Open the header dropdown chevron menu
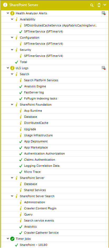Screen dimensions: 109x248 [105, 5]
